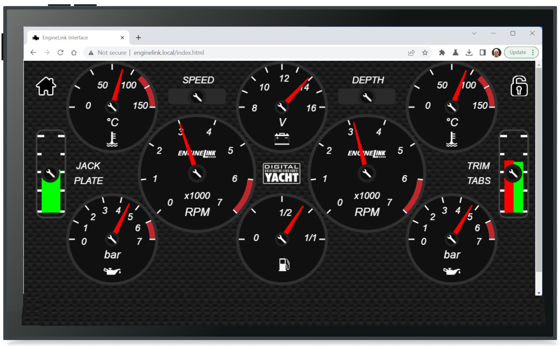
Task: Click the Trim Tabs level slider knob
Action: pos(513,173)
